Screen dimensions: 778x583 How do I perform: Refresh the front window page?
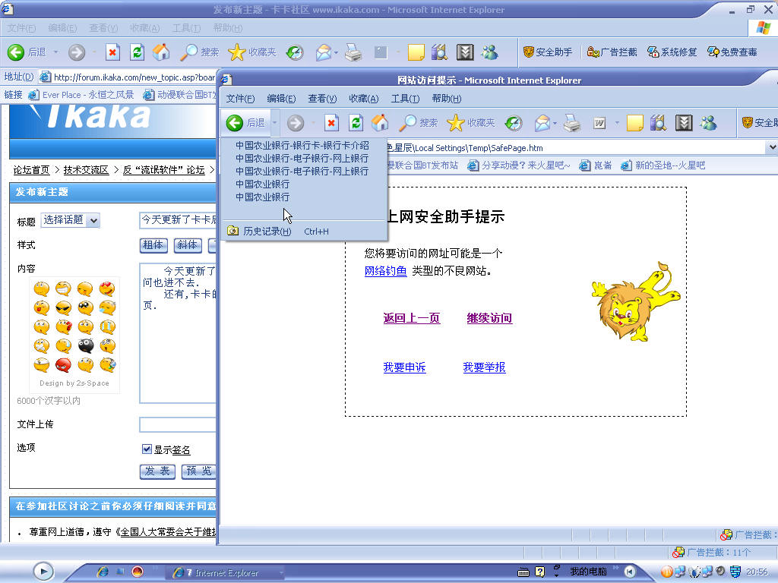pyautogui.click(x=356, y=122)
